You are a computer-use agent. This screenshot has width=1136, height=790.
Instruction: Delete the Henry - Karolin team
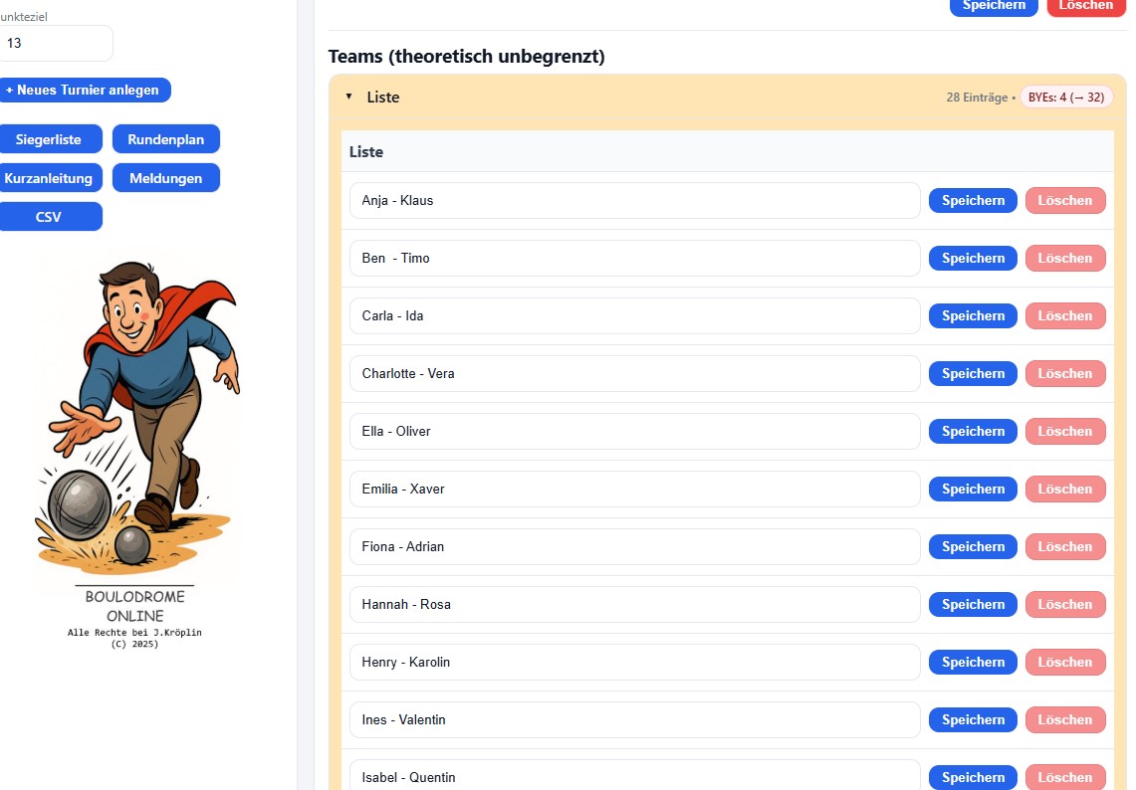click(x=1065, y=662)
